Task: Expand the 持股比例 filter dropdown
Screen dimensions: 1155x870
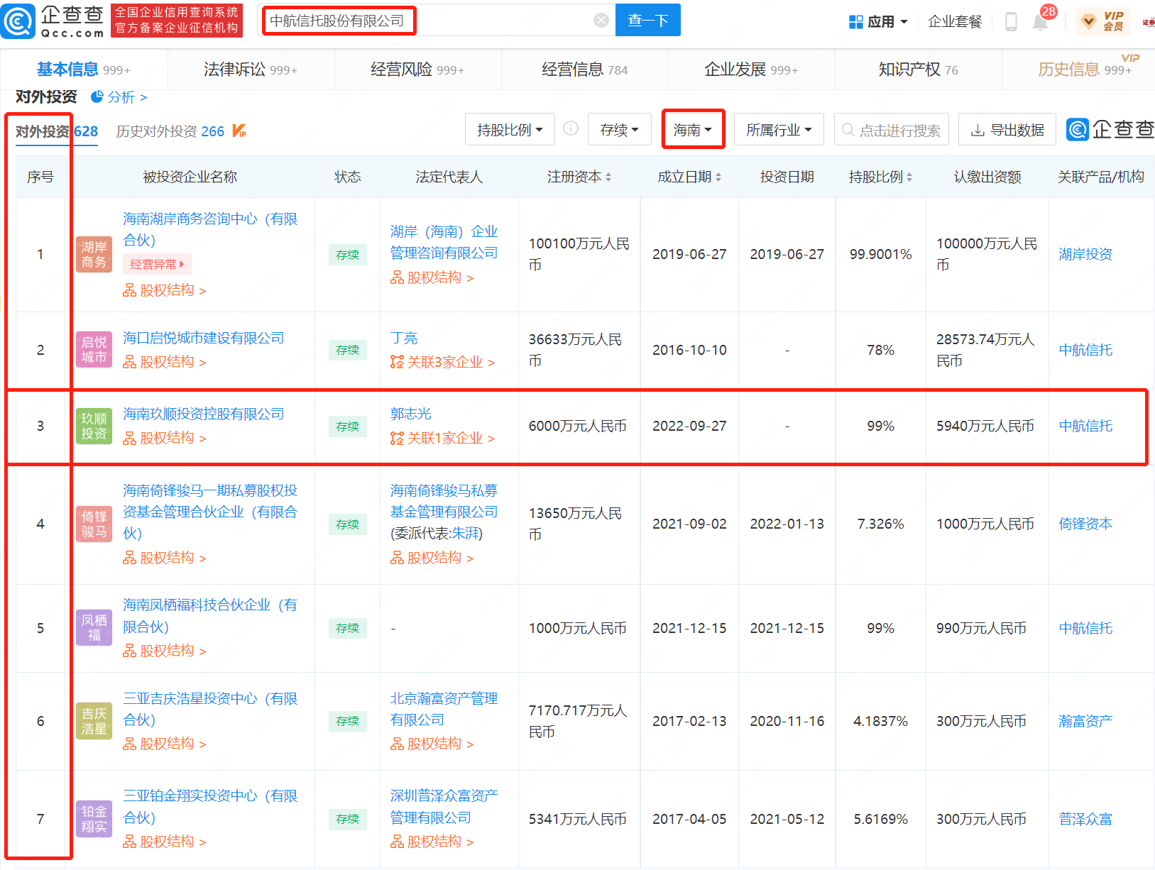Action: coord(510,130)
